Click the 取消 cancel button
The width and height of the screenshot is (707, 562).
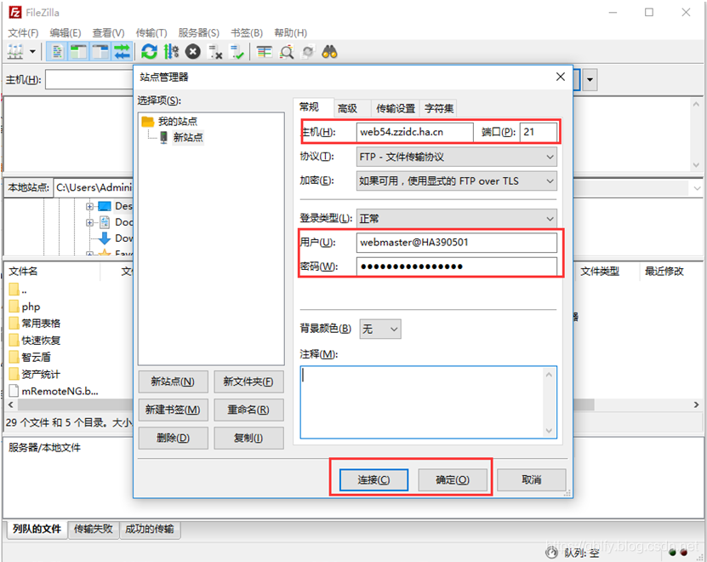click(531, 480)
